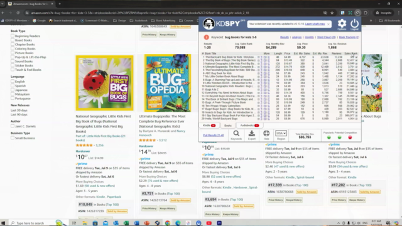Viewport: 402px width, 226px height.
Task: Dismiss the extension update notice
Action: click(329, 24)
